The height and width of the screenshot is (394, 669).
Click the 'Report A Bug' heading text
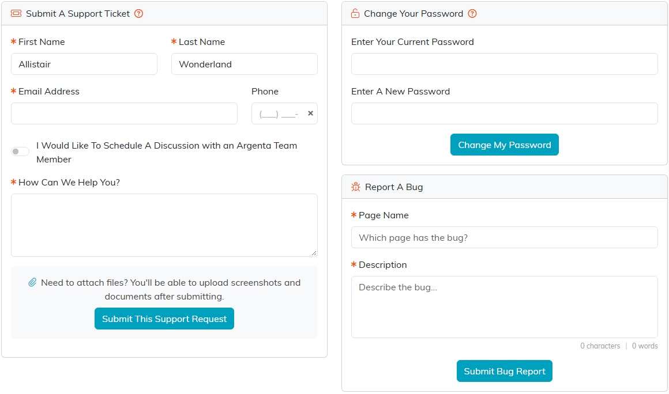[x=394, y=187]
